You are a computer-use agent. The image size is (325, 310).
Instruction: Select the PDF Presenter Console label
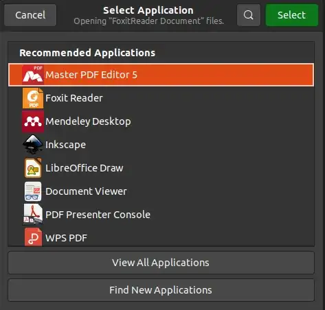(x=98, y=215)
